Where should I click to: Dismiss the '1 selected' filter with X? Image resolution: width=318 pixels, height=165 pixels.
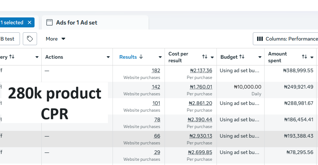(x=30, y=22)
